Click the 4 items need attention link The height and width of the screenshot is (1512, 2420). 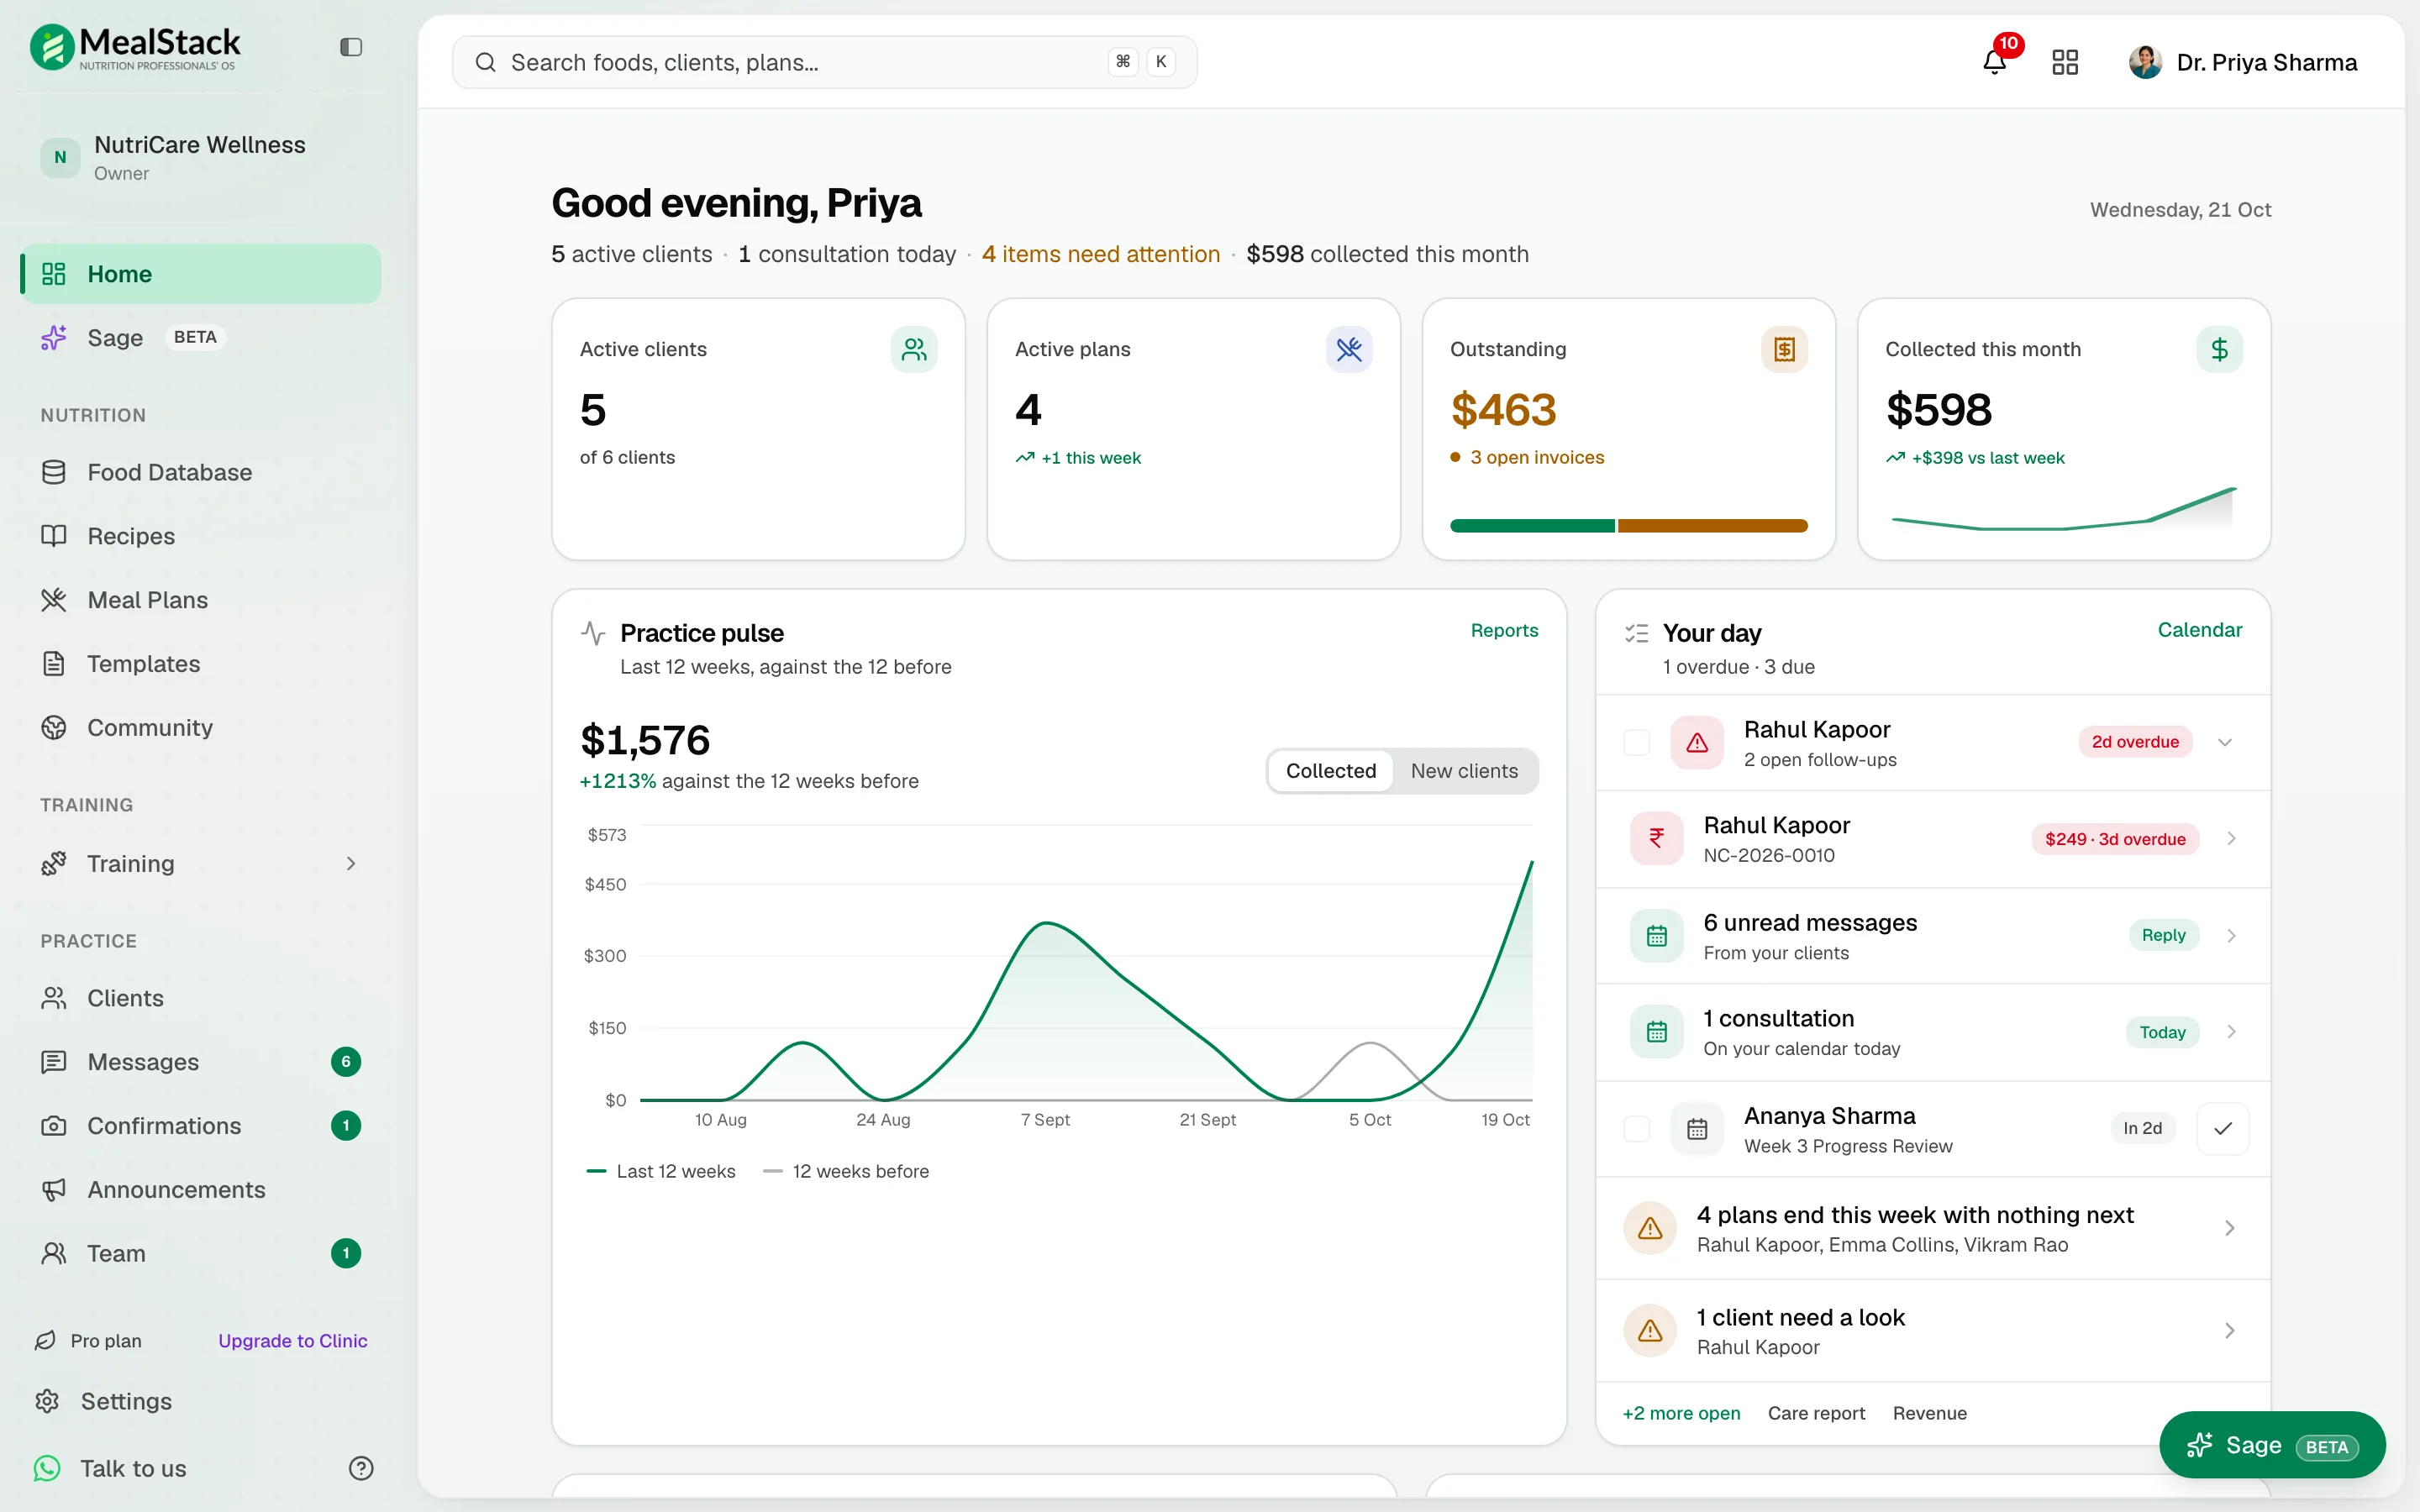[x=1101, y=254]
